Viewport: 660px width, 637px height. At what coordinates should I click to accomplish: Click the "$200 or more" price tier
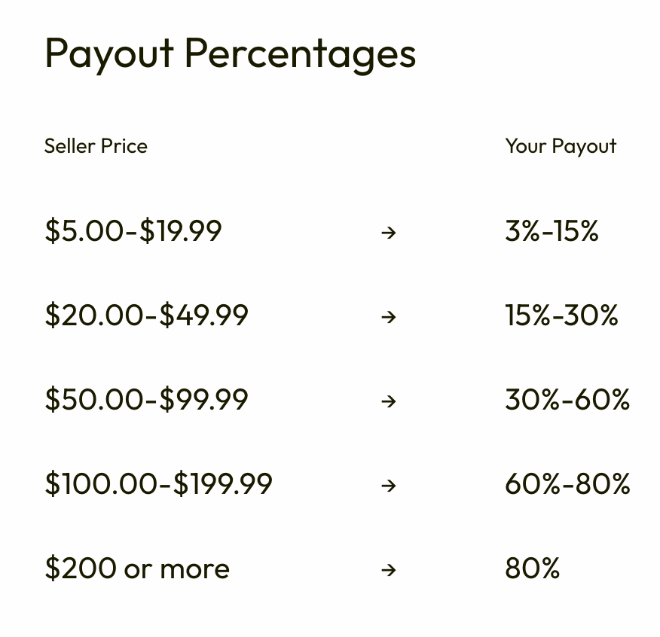137,568
